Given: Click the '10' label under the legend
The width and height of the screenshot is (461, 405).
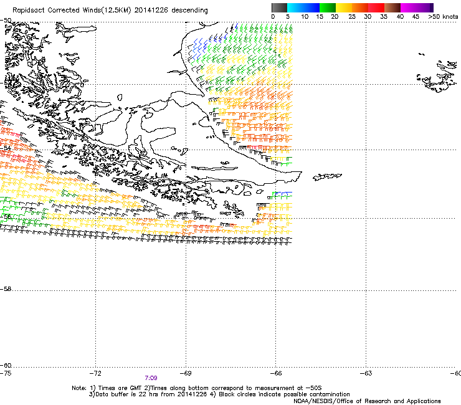Looking at the screenshot, I should (x=305, y=16).
